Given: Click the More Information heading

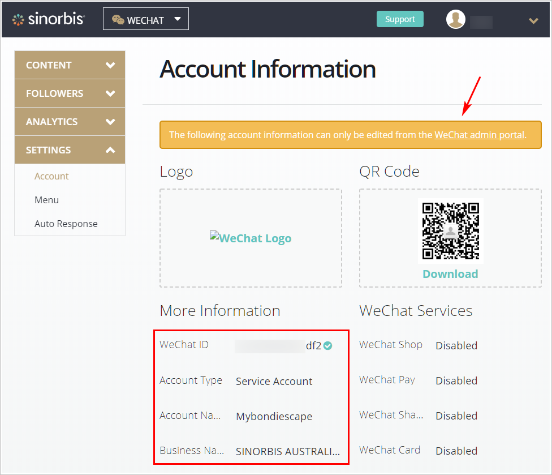Looking at the screenshot, I should point(220,311).
